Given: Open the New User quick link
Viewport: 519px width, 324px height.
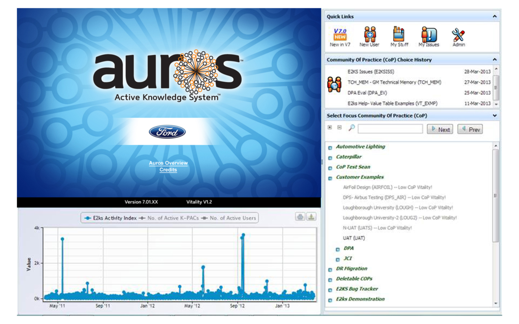Looking at the screenshot, I should [x=369, y=37].
